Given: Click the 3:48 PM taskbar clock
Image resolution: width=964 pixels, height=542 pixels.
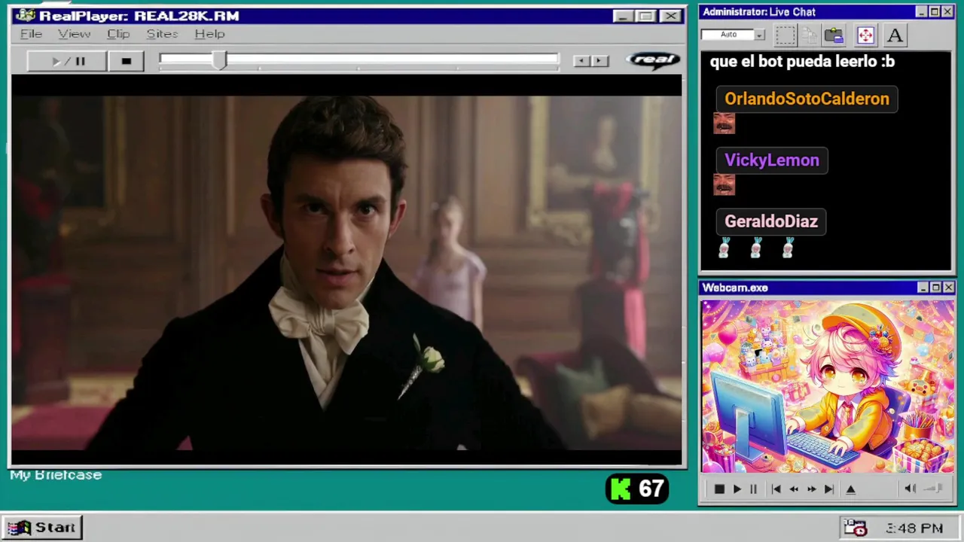Looking at the screenshot, I should click(914, 528).
